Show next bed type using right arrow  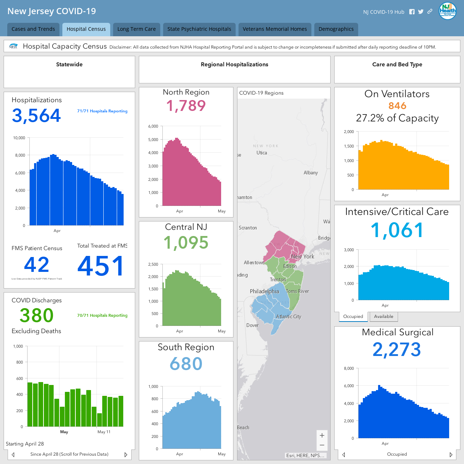[451, 455]
